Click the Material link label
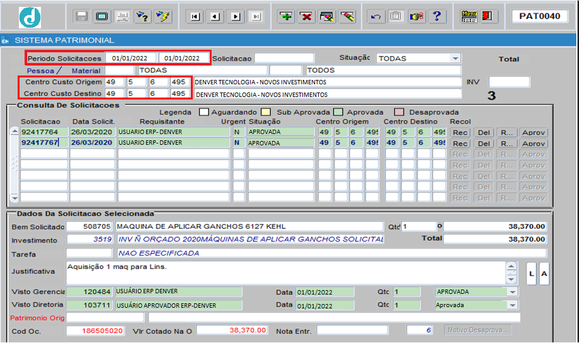This screenshot has width=582, height=343. tap(86, 70)
